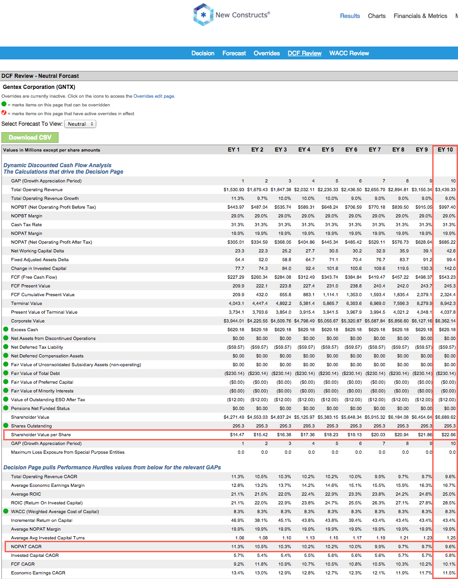The height and width of the screenshot is (579, 458).
Task: Click the red active-override legend icon
Action: tap(4, 113)
